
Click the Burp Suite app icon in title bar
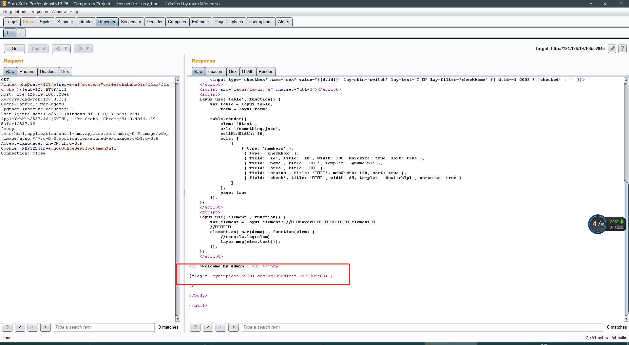[4, 4]
